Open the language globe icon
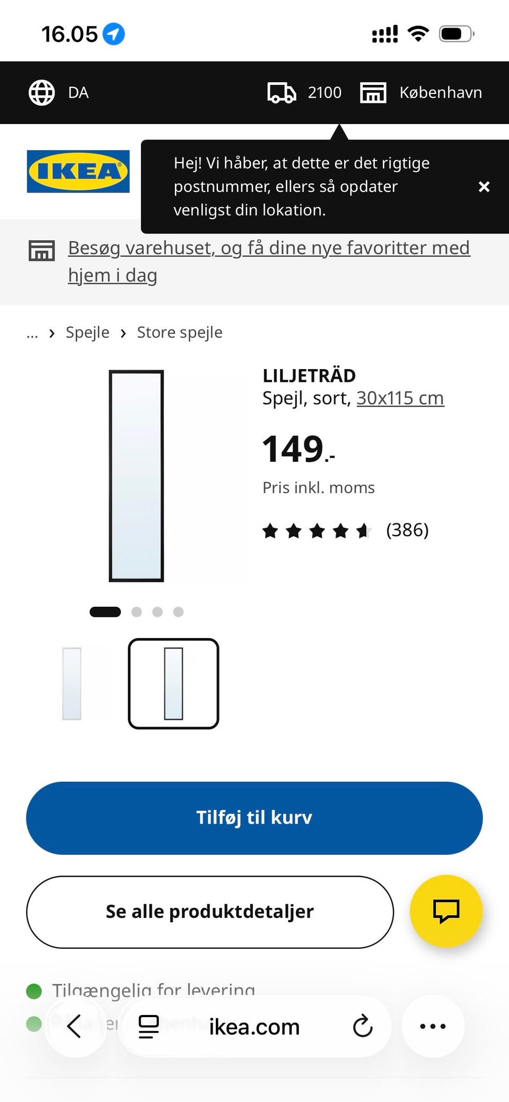The height and width of the screenshot is (1102, 509). pos(41,93)
